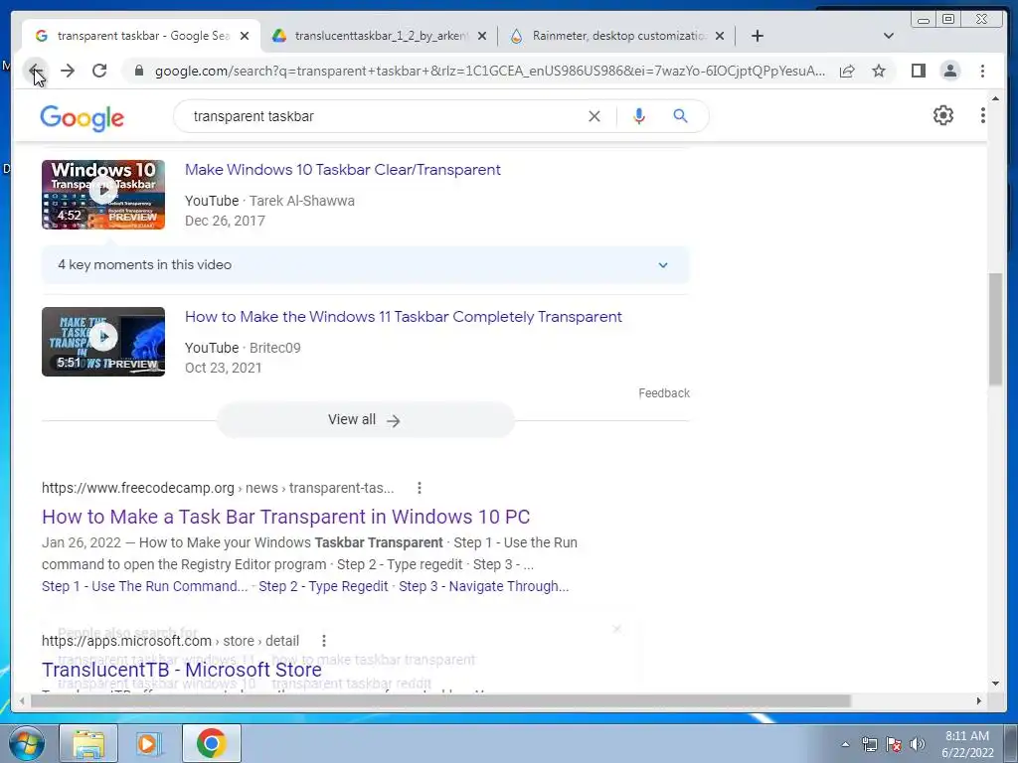
Task: Expand 4 key moments in this video
Action: [x=365, y=264]
